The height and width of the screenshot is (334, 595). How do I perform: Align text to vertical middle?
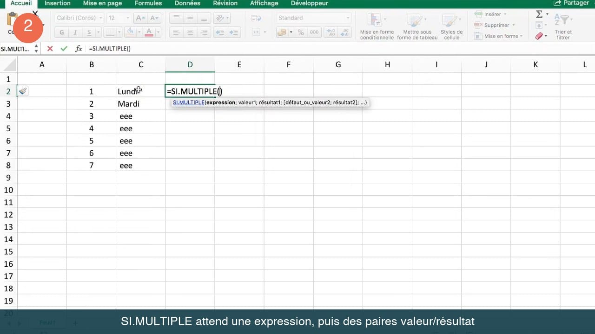tap(190, 18)
